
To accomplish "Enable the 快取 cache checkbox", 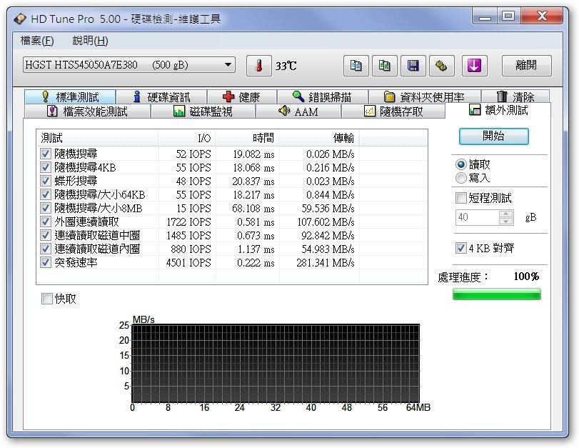I will [x=47, y=299].
